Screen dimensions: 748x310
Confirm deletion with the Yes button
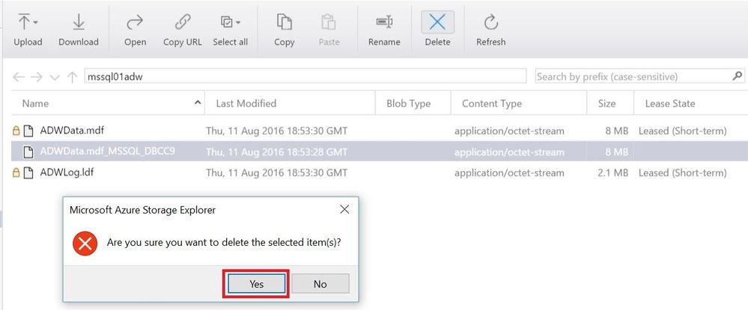point(256,284)
